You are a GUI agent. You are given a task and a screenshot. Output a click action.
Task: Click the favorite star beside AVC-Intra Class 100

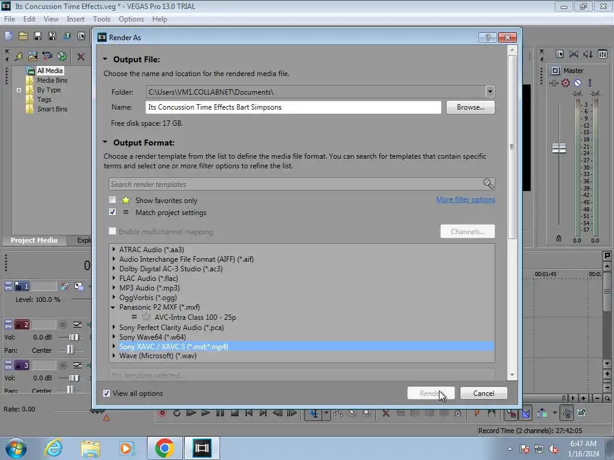point(146,317)
